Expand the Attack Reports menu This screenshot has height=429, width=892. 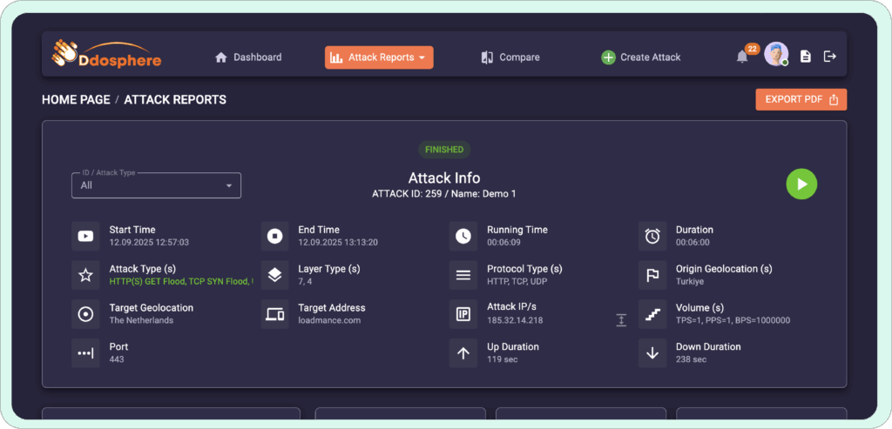(379, 57)
